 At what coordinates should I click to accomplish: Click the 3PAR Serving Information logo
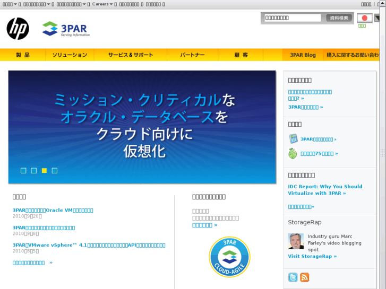tap(66, 29)
